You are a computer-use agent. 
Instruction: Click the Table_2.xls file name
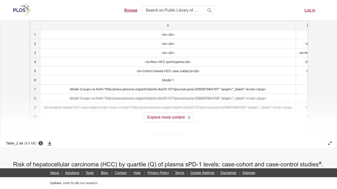[14, 143]
